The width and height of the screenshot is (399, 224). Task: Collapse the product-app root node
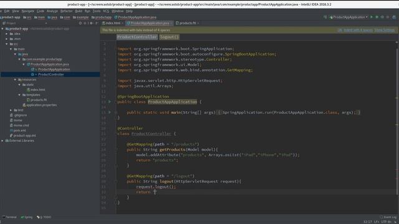[2, 29]
